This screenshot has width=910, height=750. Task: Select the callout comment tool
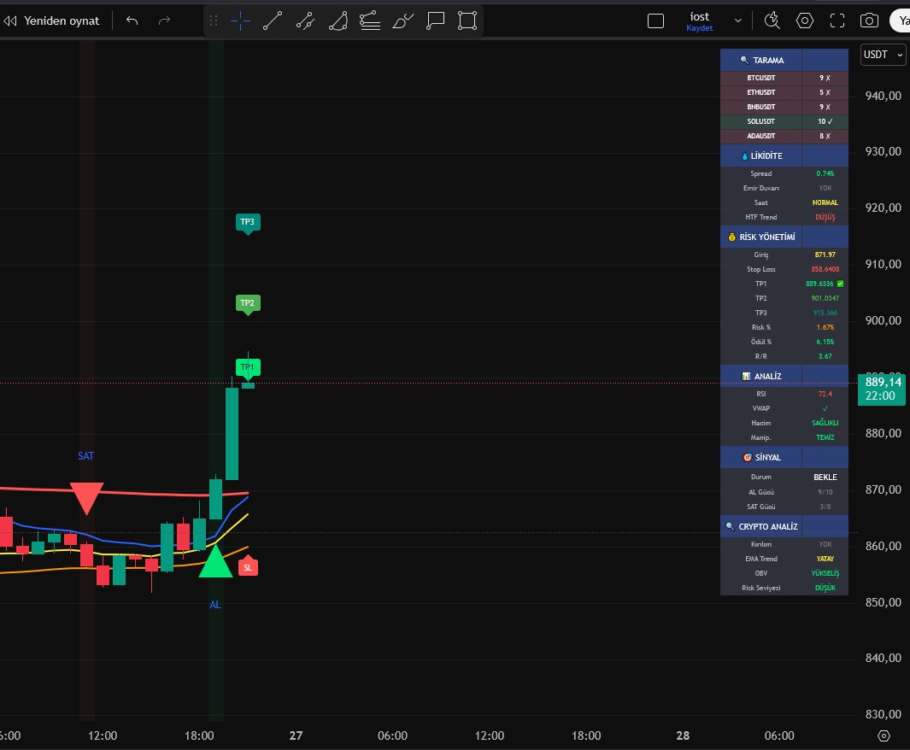[435, 21]
